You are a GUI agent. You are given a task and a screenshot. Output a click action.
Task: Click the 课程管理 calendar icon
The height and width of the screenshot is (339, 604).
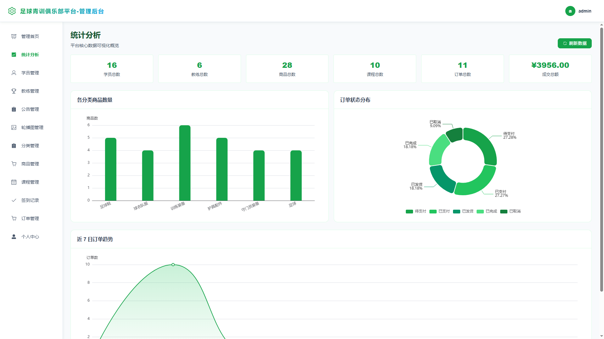(x=14, y=182)
